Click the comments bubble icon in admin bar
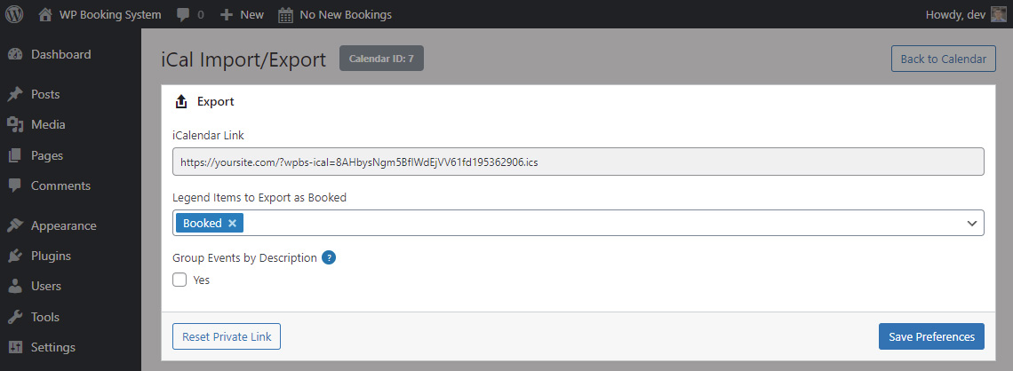This screenshot has width=1013, height=371. pyautogui.click(x=182, y=15)
